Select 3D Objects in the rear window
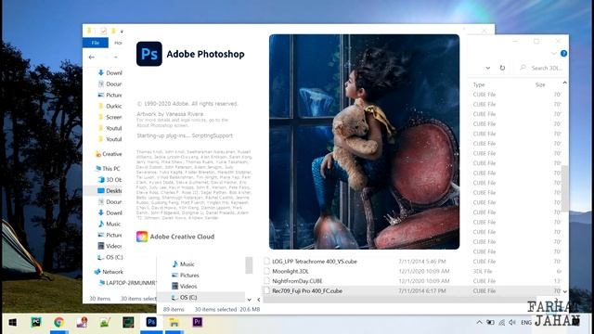 click(x=110, y=179)
